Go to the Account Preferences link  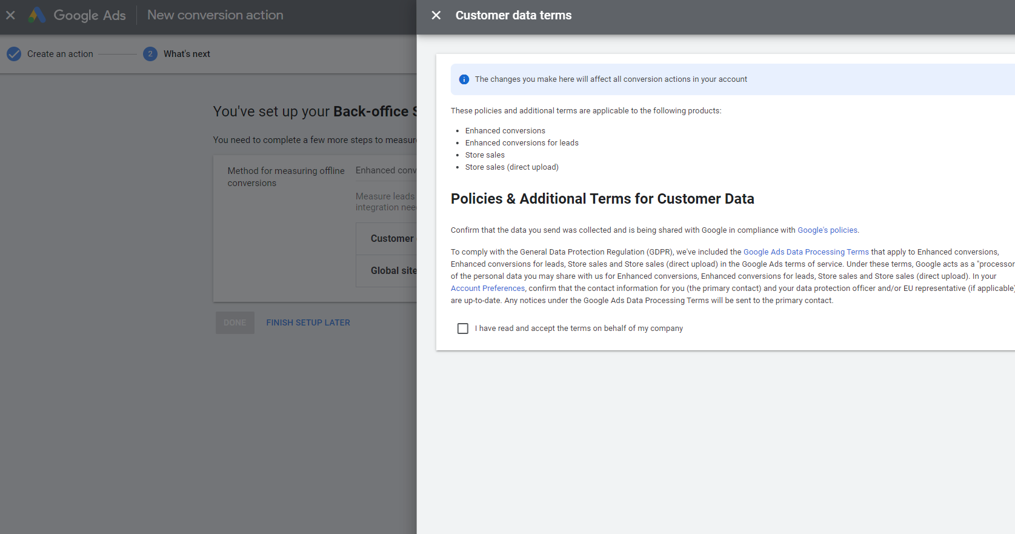pos(488,289)
